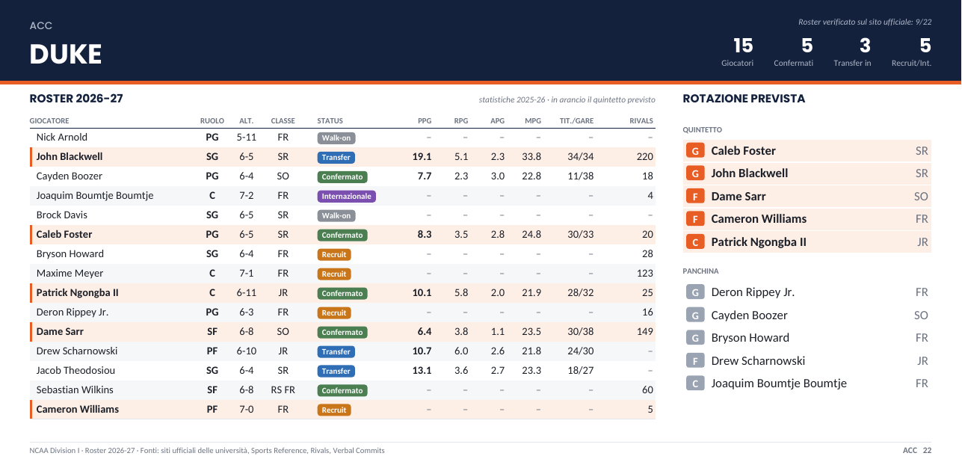Viewport: 962px width, 465px height.
Task: Click the GIOCATORE column header
Action: (x=49, y=121)
